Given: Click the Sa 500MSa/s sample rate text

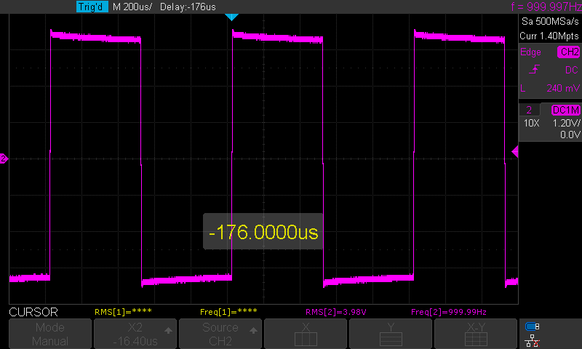Looking at the screenshot, I should pos(550,21).
